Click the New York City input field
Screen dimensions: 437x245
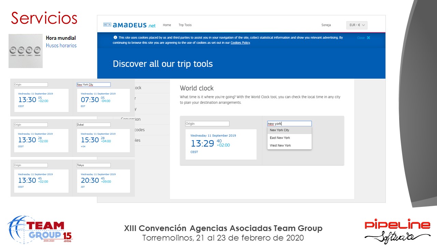(94, 84)
